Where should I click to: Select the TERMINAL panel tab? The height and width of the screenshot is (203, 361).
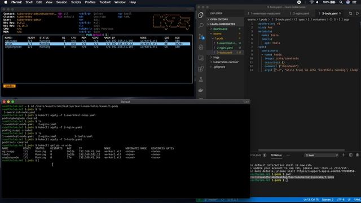(x=276, y=156)
